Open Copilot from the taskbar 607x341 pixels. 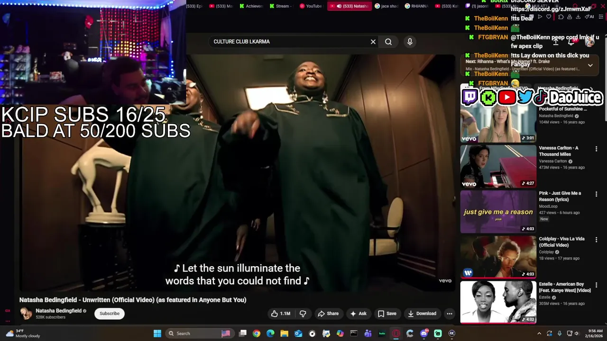(x=340, y=333)
